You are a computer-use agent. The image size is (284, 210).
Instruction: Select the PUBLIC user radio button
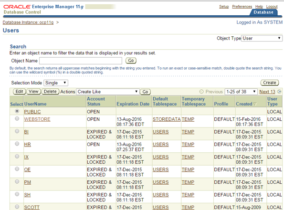coord(17,111)
